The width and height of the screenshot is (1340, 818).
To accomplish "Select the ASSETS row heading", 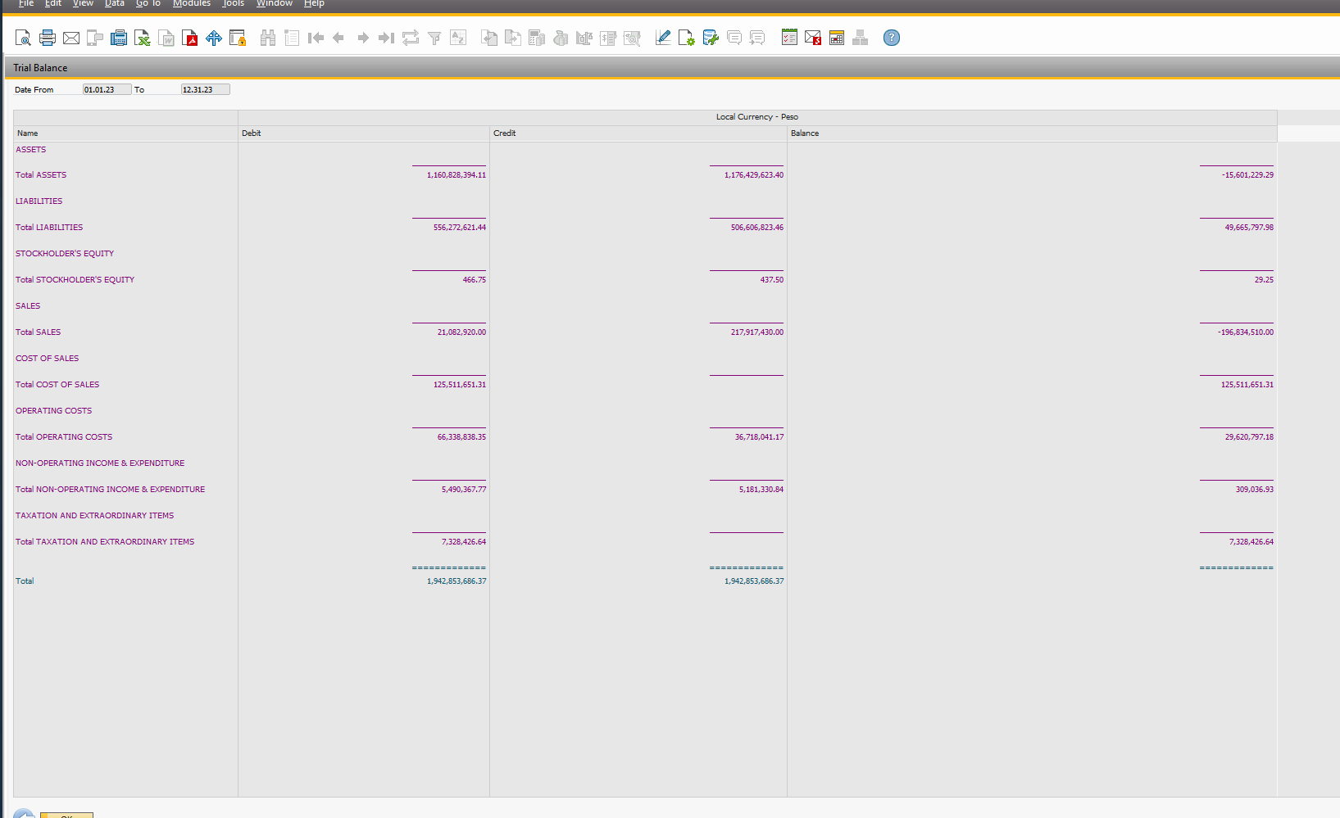I will click(x=31, y=150).
